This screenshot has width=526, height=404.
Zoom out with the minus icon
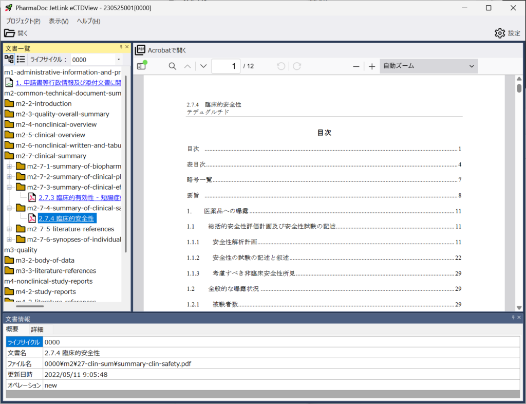tap(356, 66)
